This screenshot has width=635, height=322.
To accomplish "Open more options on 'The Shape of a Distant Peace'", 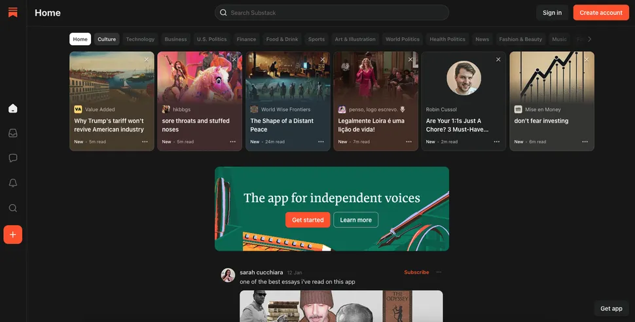I will point(321,141).
